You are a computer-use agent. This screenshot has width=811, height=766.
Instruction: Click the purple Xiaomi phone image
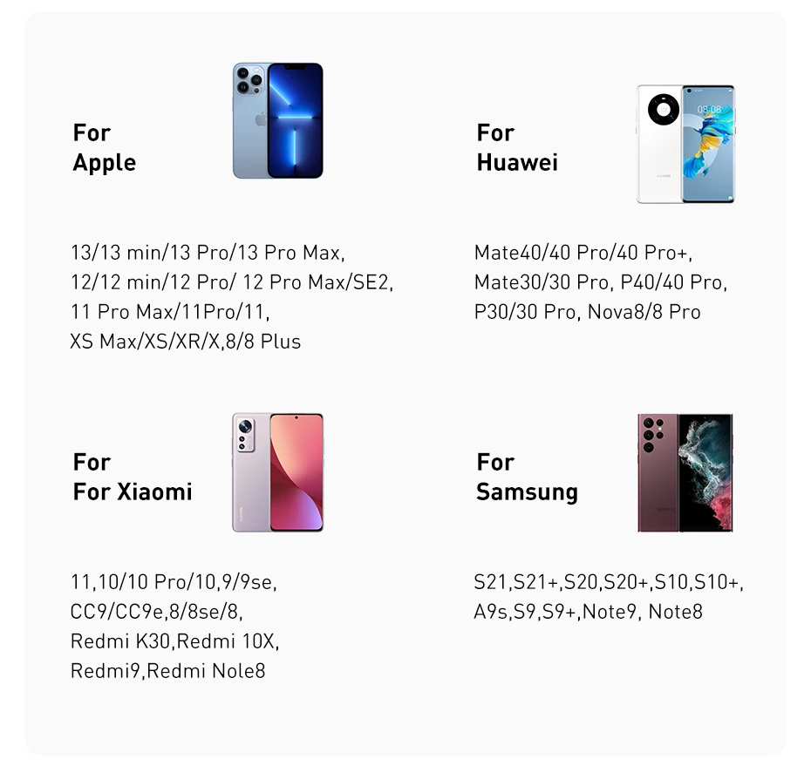pyautogui.click(x=278, y=472)
